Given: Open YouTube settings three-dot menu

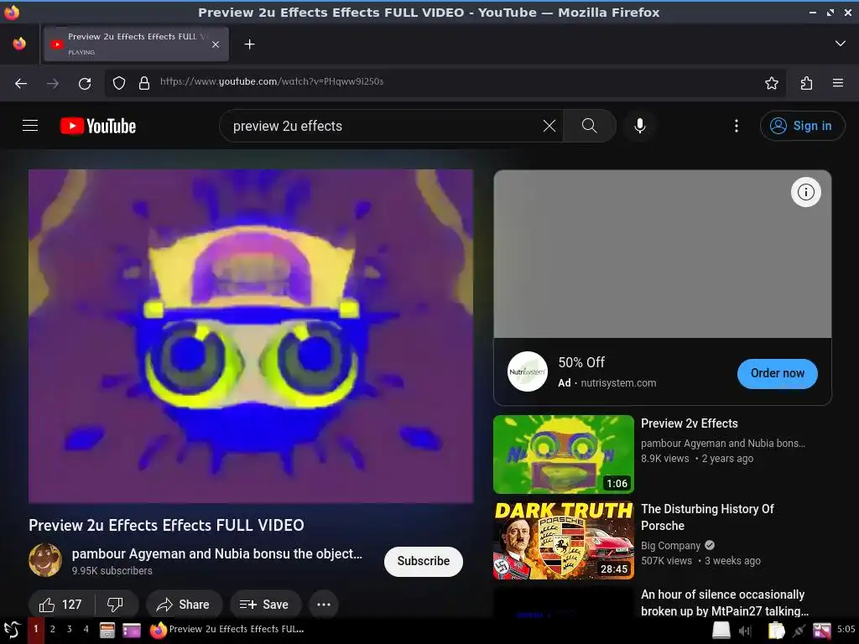Looking at the screenshot, I should pos(736,126).
